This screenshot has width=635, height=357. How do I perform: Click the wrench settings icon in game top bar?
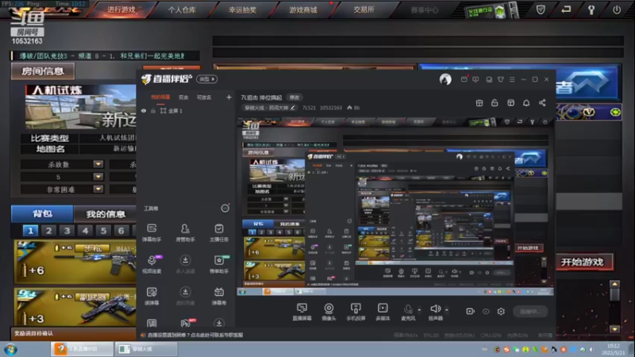[x=591, y=10]
